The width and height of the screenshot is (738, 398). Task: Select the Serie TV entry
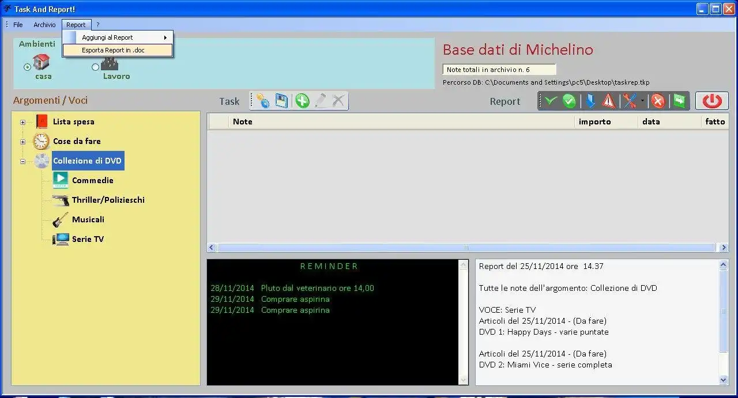pyautogui.click(x=88, y=239)
